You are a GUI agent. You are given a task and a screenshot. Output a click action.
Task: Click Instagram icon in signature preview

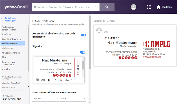133,58
